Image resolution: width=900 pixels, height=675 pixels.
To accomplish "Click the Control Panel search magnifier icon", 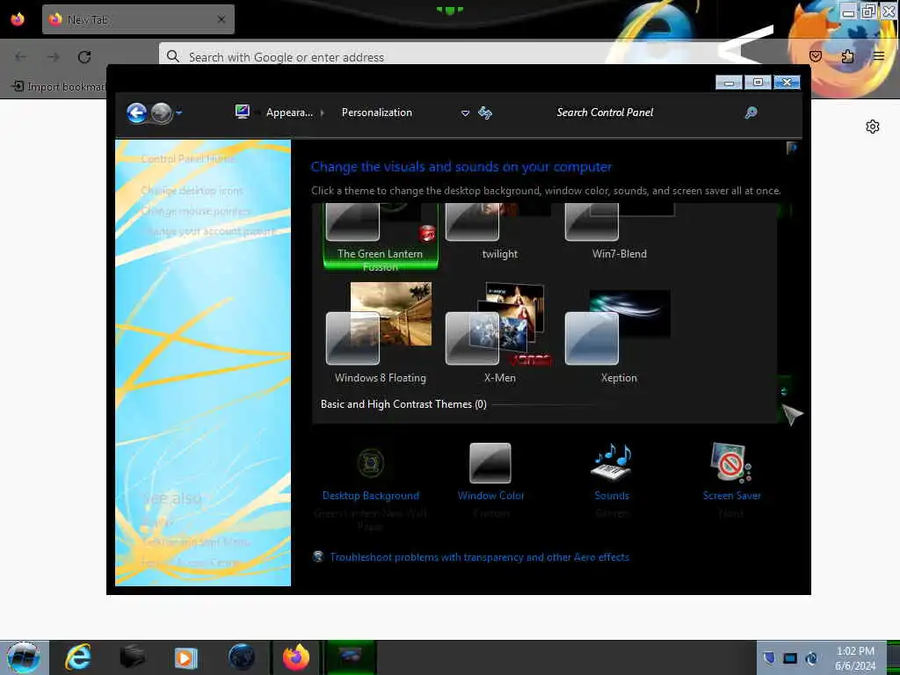I will pyautogui.click(x=751, y=112).
